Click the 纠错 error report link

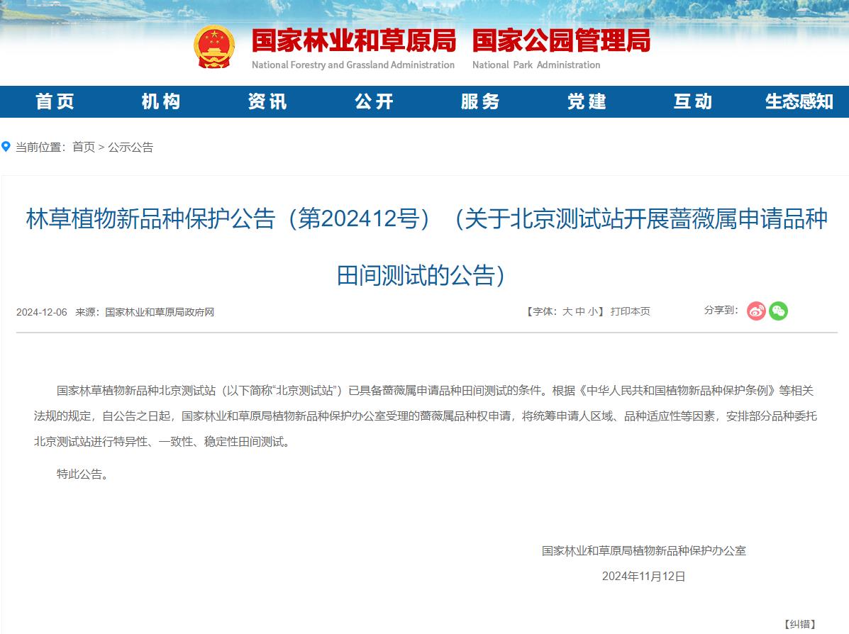pos(799,624)
